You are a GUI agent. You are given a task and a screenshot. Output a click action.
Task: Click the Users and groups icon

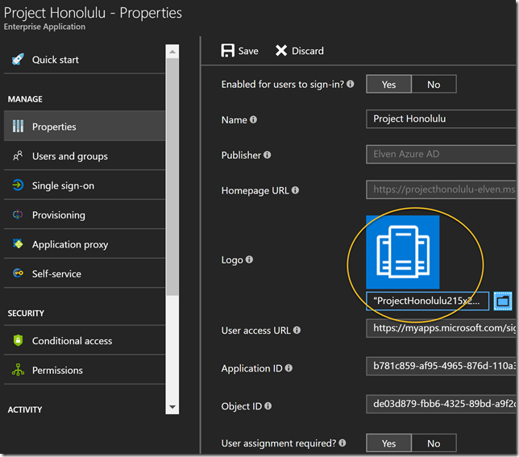click(x=18, y=156)
